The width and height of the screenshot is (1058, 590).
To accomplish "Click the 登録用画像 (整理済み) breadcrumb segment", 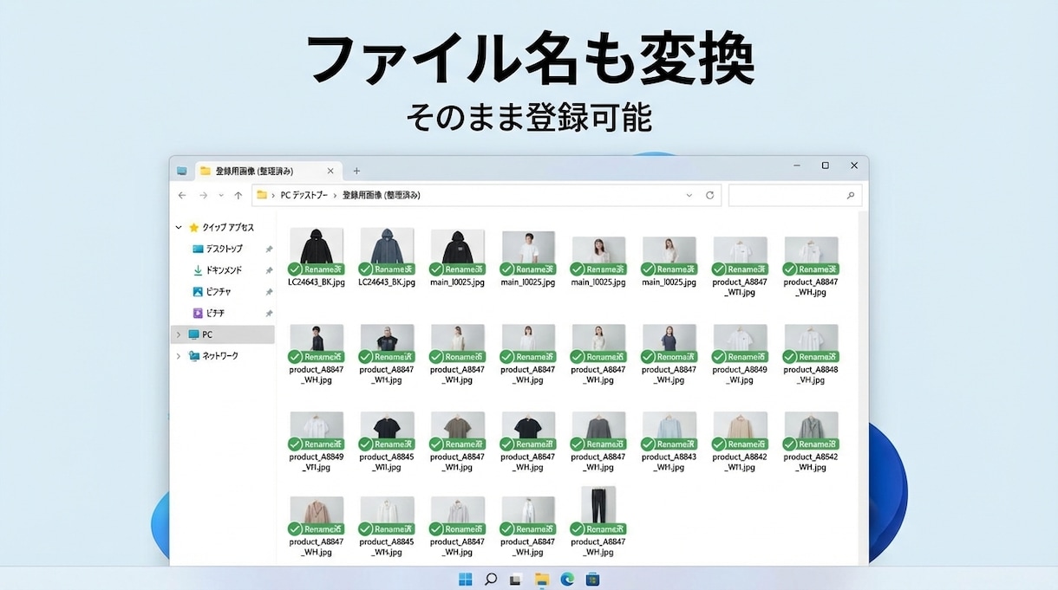I will (381, 196).
